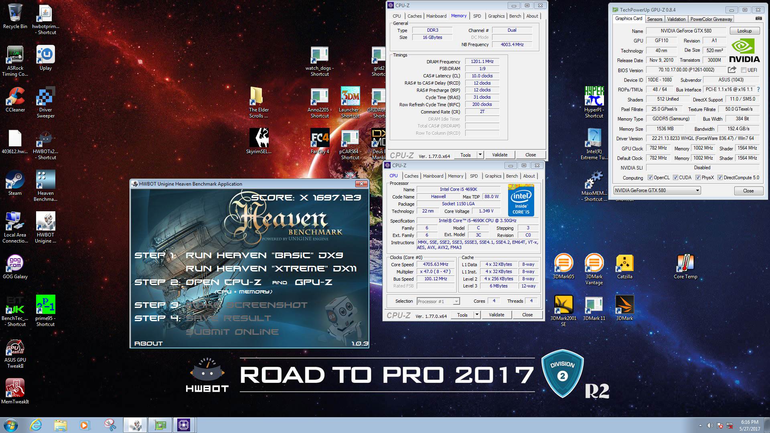Toggle DirectCompute 5.0 checkbox
Viewport: 770px width, 433px height.
(x=720, y=178)
